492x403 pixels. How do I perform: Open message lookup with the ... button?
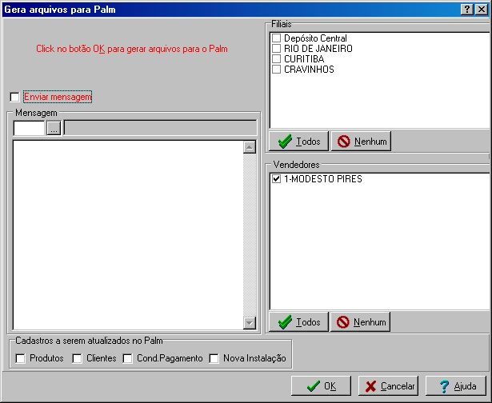(x=54, y=128)
